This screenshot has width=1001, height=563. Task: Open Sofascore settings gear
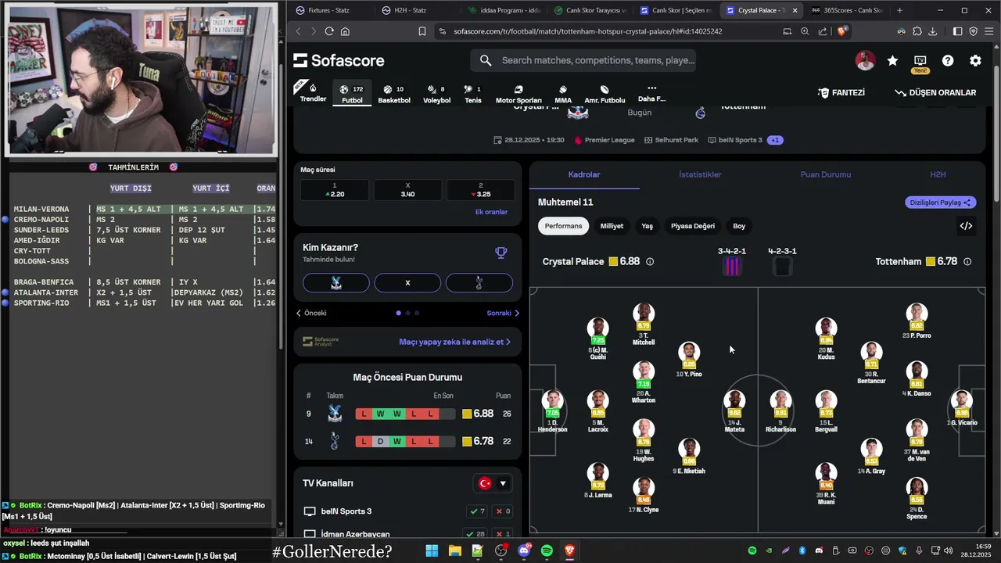pyautogui.click(x=975, y=60)
